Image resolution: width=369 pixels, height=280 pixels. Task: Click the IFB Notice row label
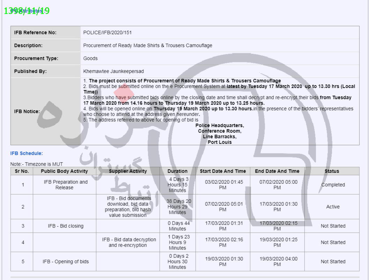tap(27, 111)
